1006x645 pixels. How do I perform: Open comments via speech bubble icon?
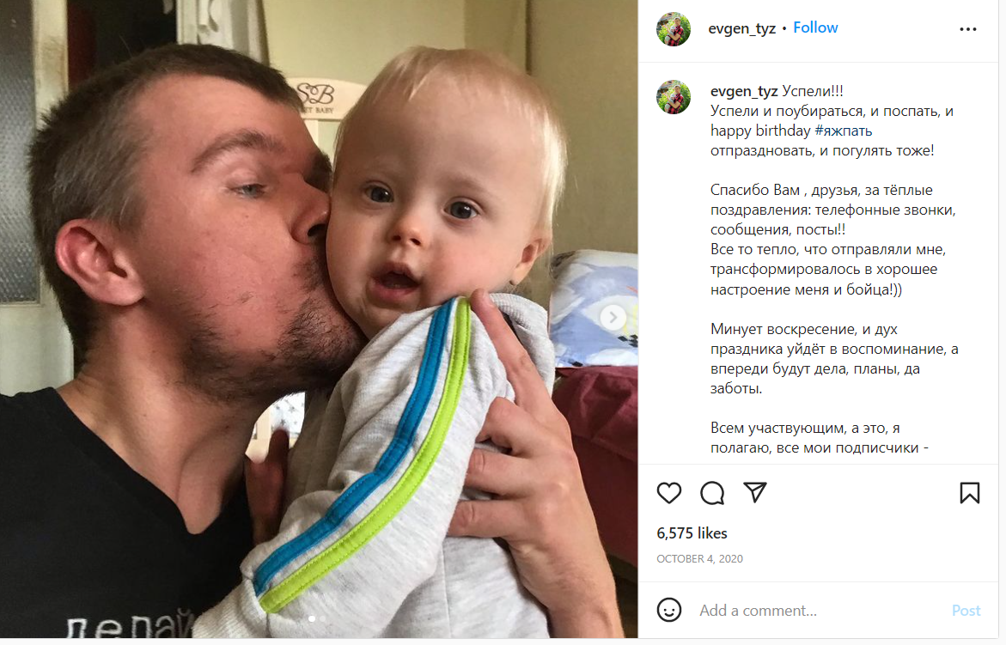(712, 492)
